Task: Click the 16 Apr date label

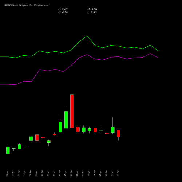Action: [59, 173]
